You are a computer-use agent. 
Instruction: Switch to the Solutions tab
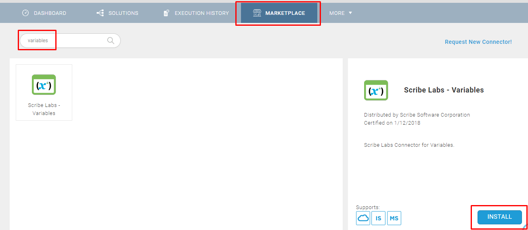117,13
